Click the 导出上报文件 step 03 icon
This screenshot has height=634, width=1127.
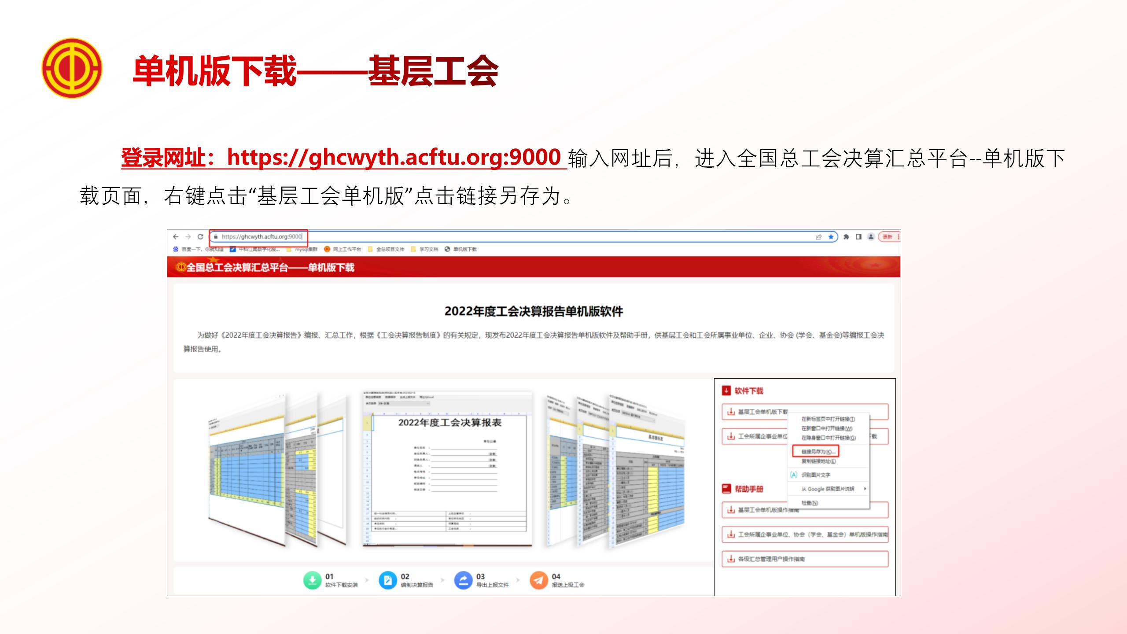[463, 580]
